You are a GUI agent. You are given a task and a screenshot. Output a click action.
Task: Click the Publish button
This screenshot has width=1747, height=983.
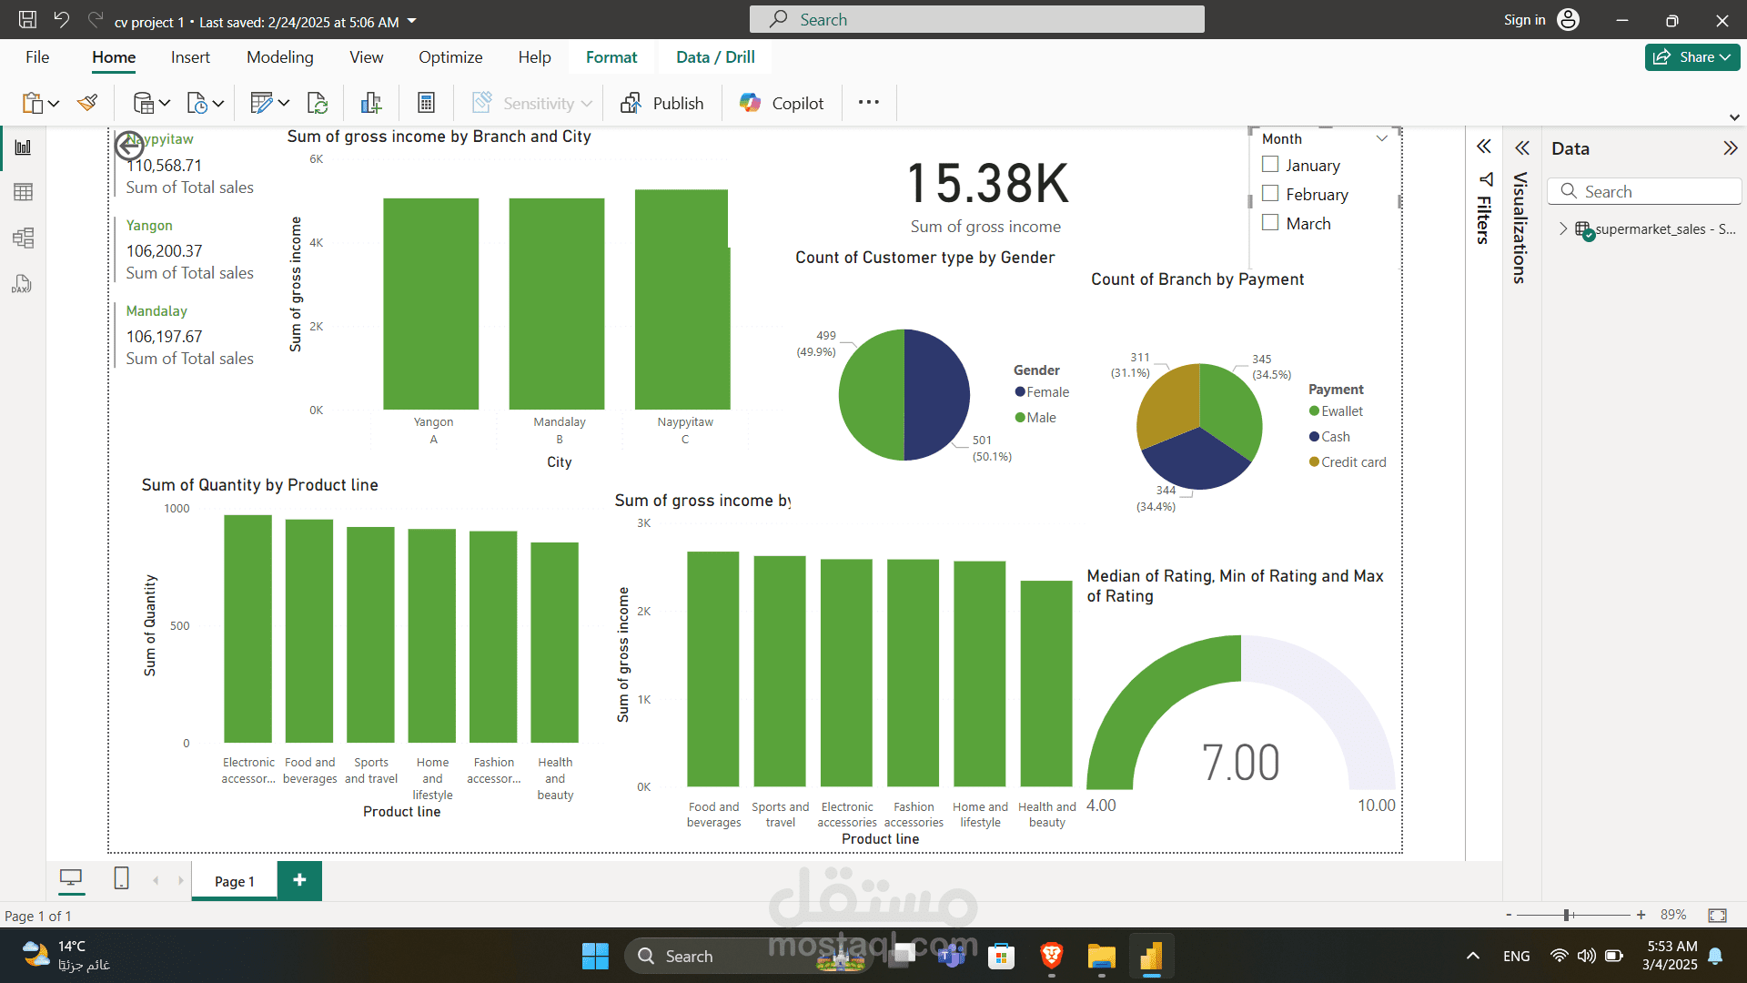tap(661, 103)
